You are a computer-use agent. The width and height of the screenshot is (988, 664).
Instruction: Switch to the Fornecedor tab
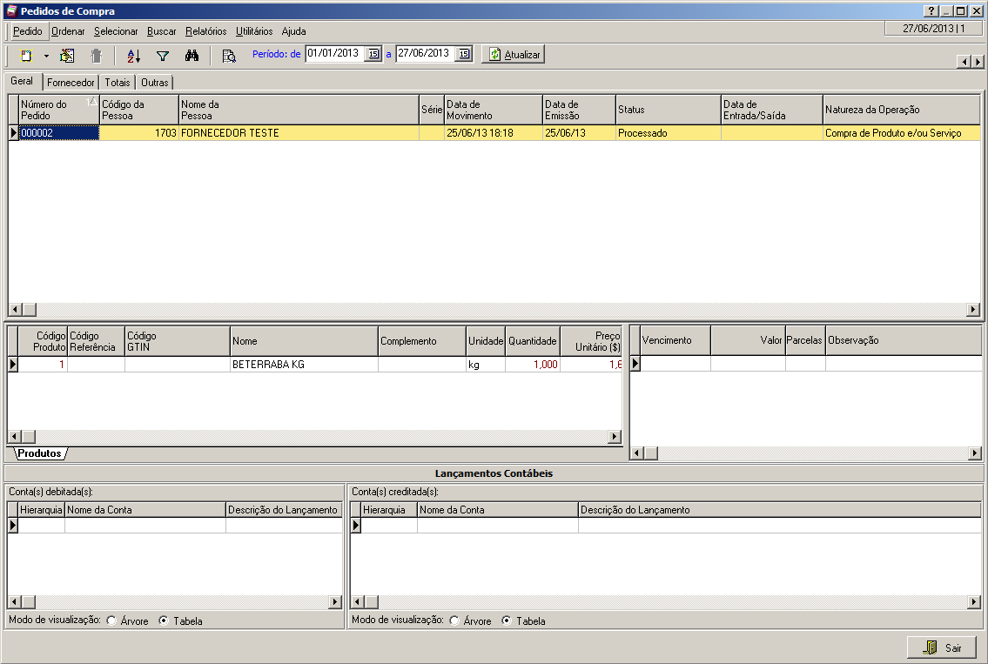71,83
